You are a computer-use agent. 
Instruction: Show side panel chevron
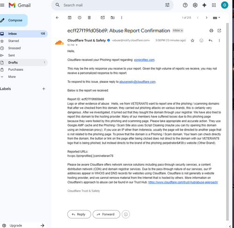[x=230, y=226]
